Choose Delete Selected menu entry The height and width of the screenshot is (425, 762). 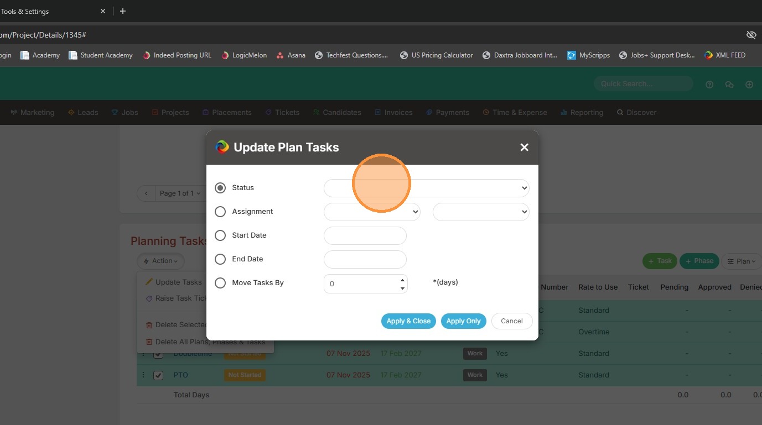click(176, 324)
